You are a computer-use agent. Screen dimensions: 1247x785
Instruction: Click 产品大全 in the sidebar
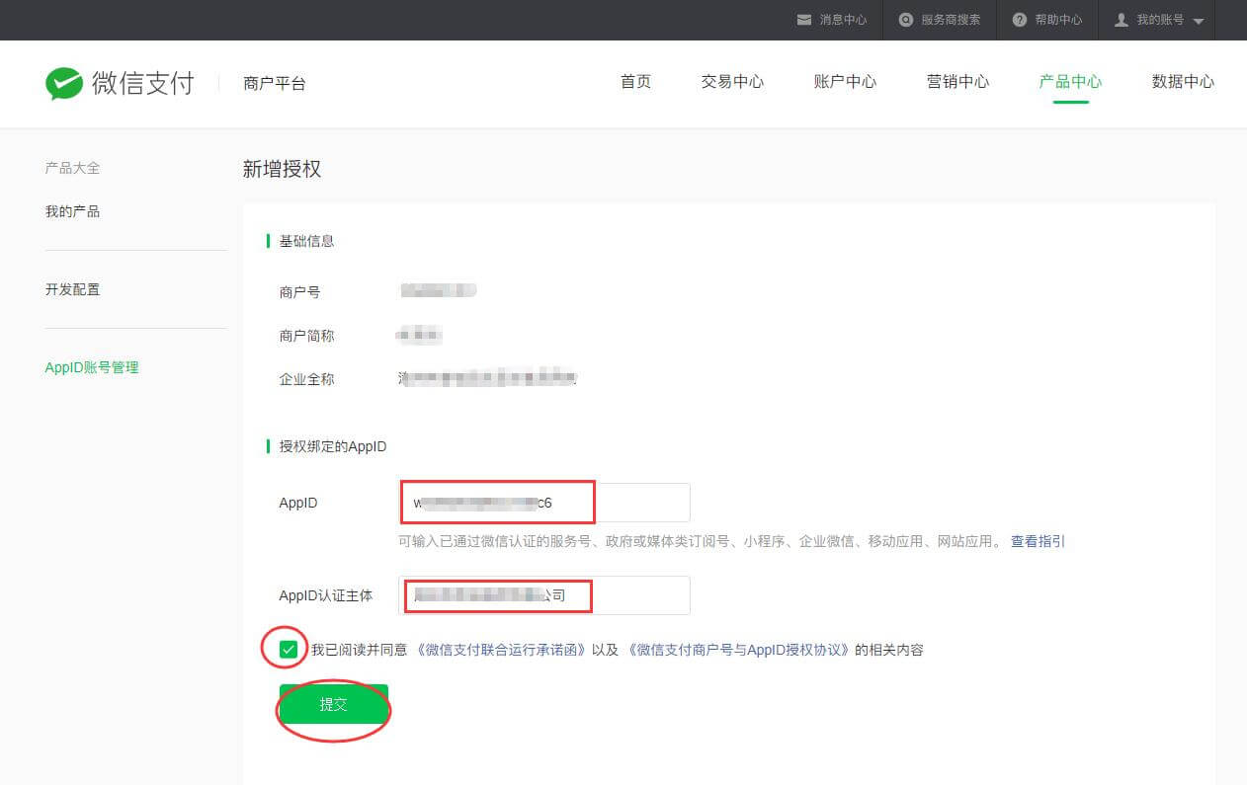click(x=72, y=168)
